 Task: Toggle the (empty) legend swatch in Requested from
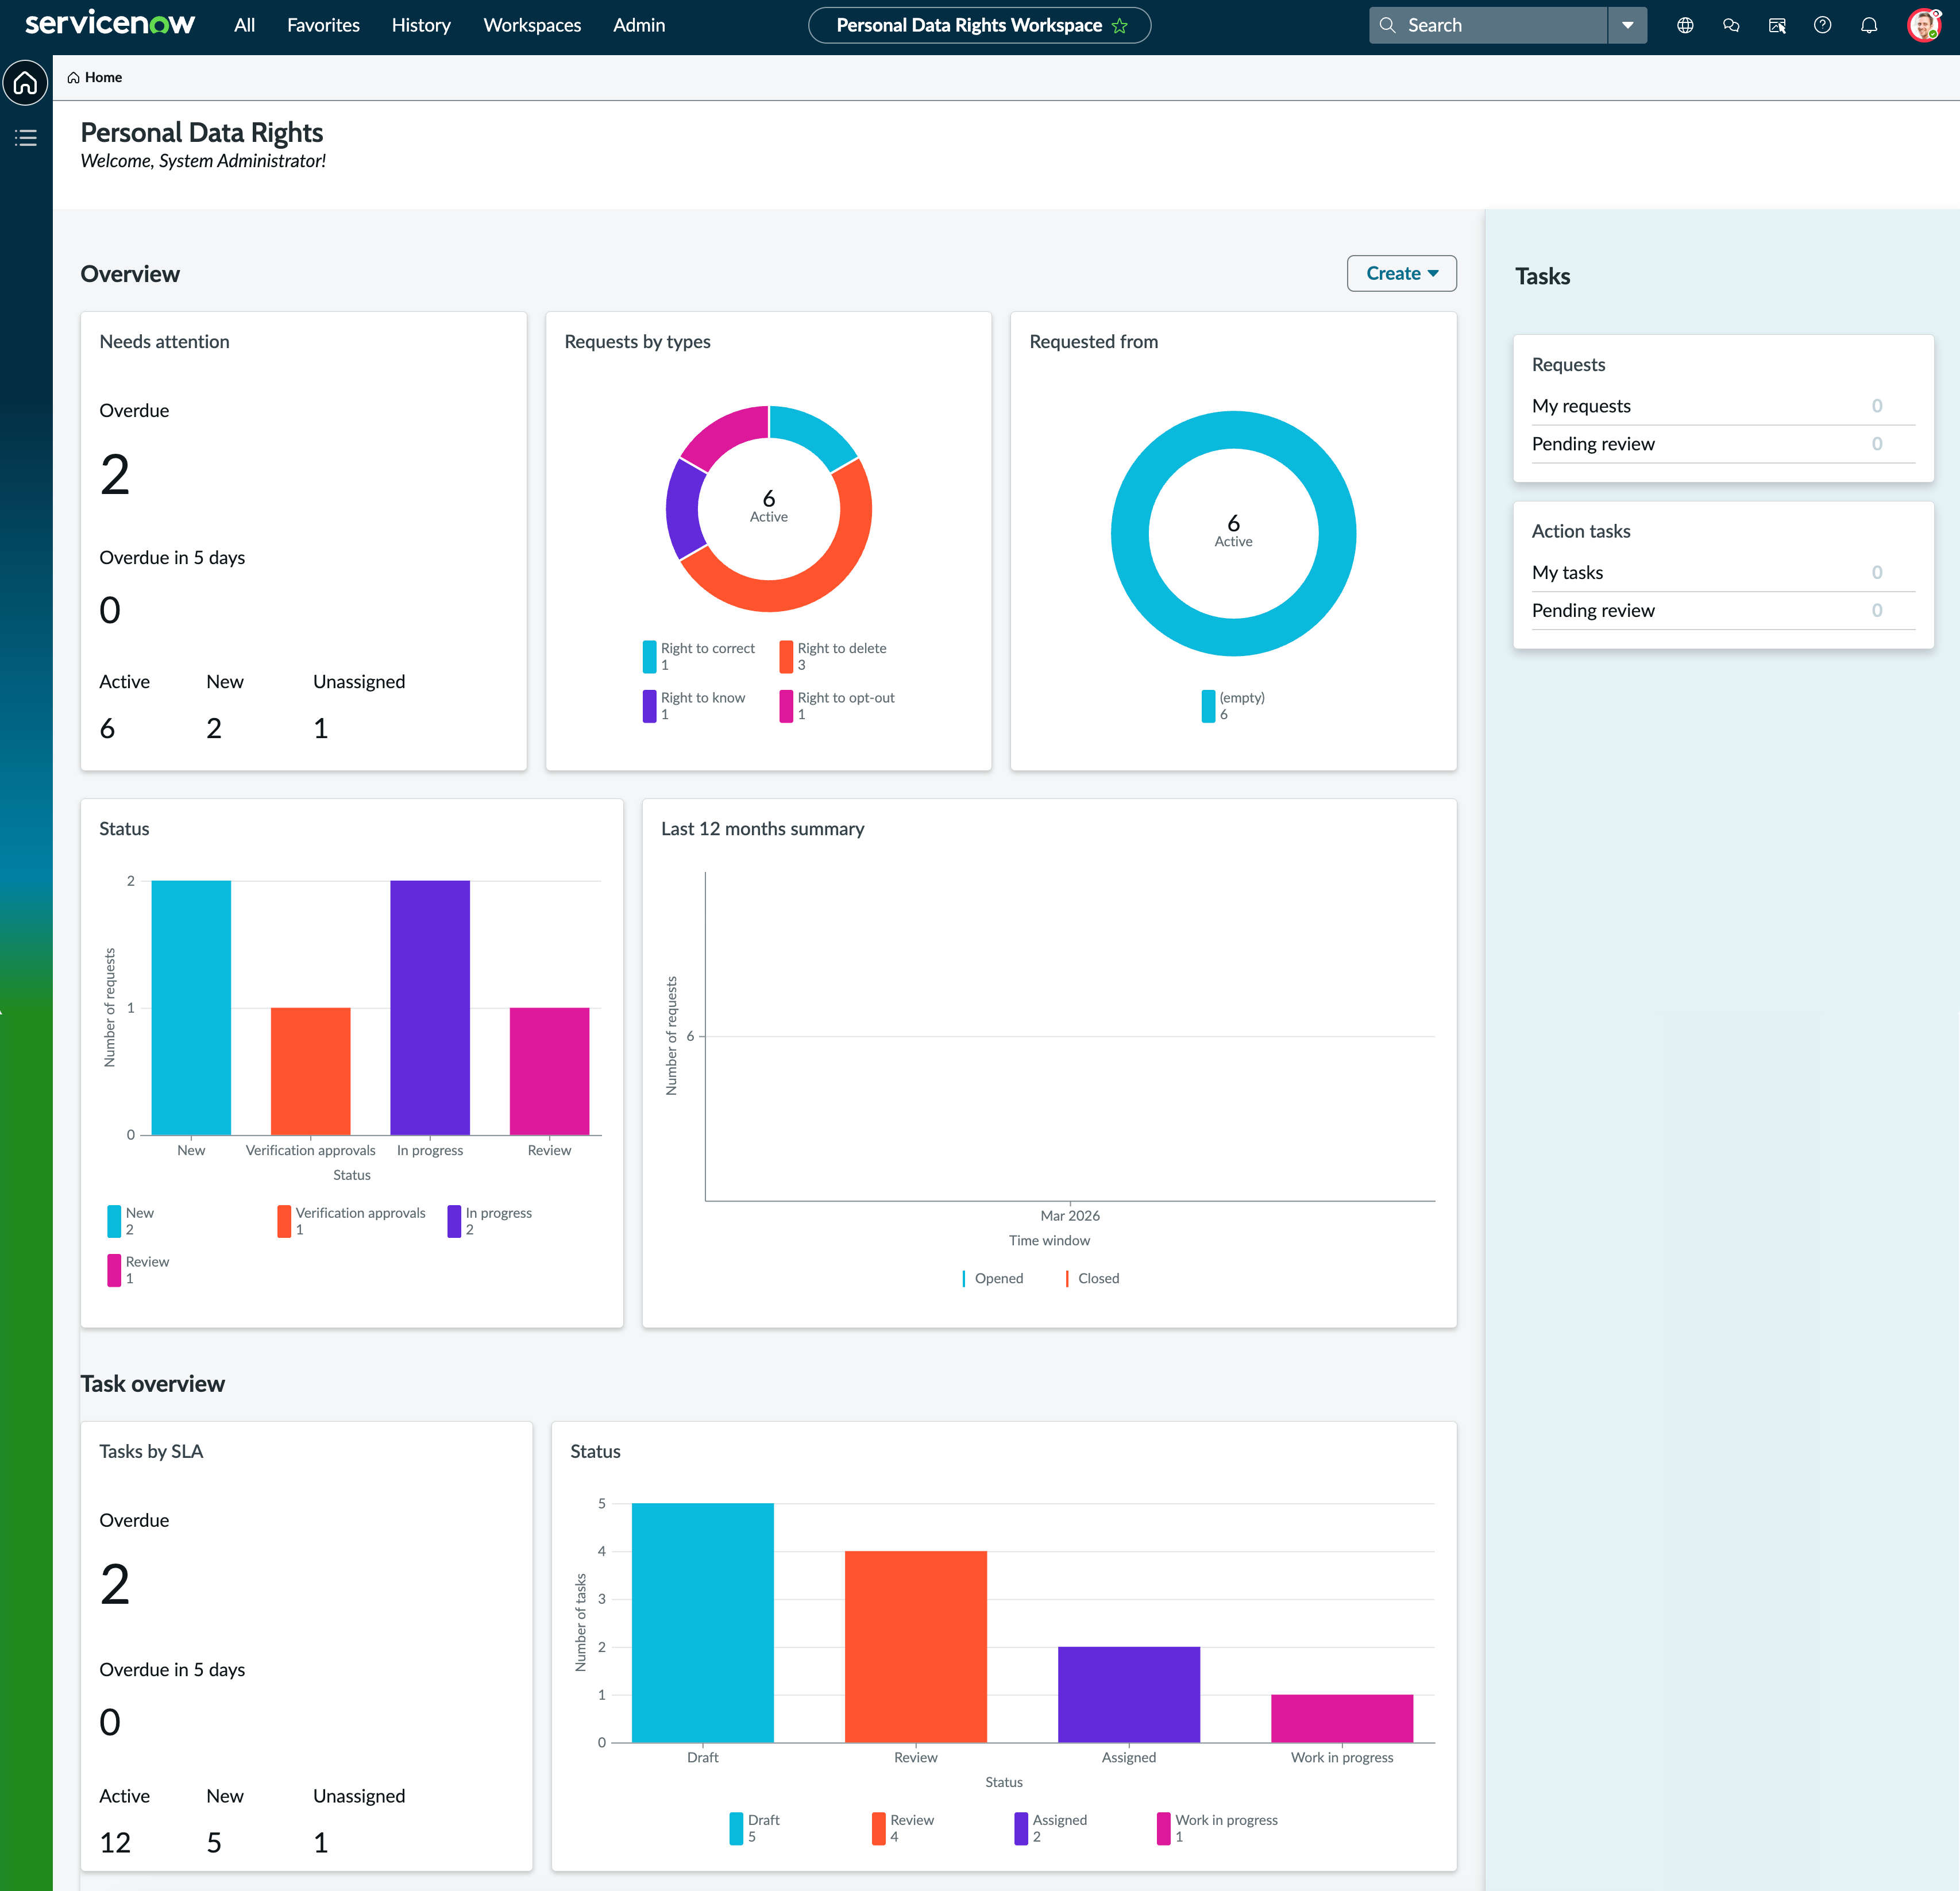(1208, 706)
